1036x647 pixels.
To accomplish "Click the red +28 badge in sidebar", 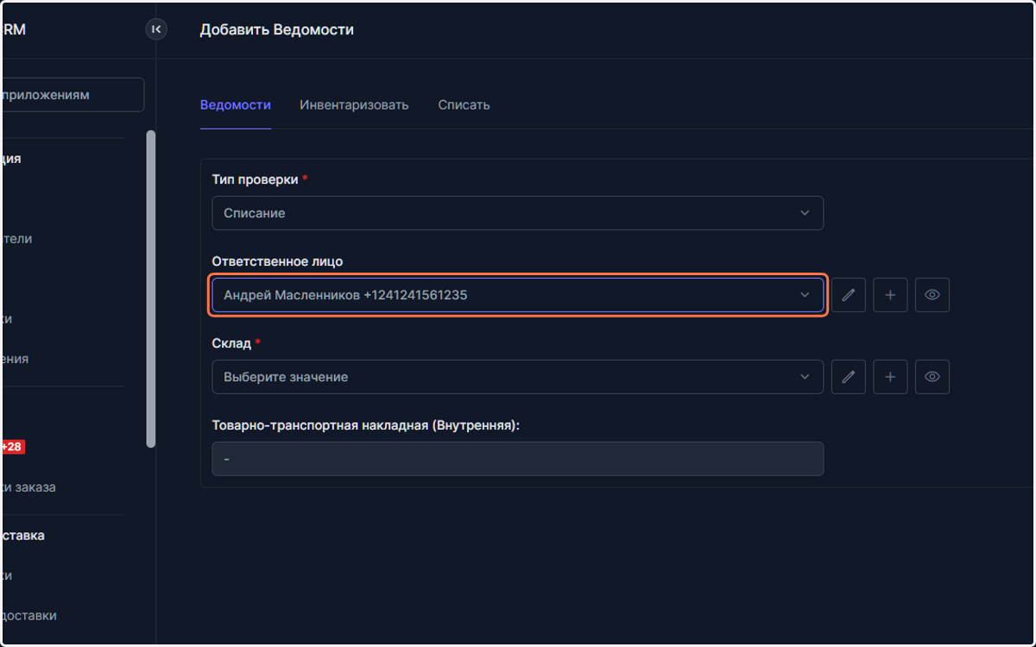I will click(13, 447).
